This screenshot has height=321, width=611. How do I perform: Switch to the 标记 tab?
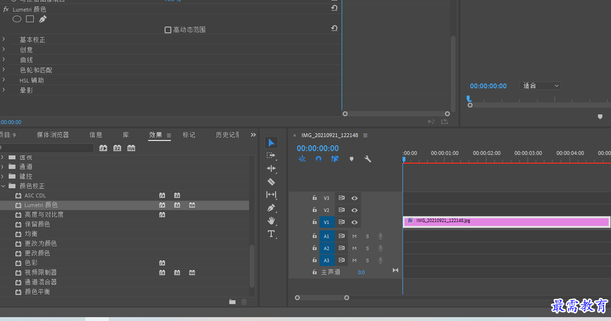189,135
